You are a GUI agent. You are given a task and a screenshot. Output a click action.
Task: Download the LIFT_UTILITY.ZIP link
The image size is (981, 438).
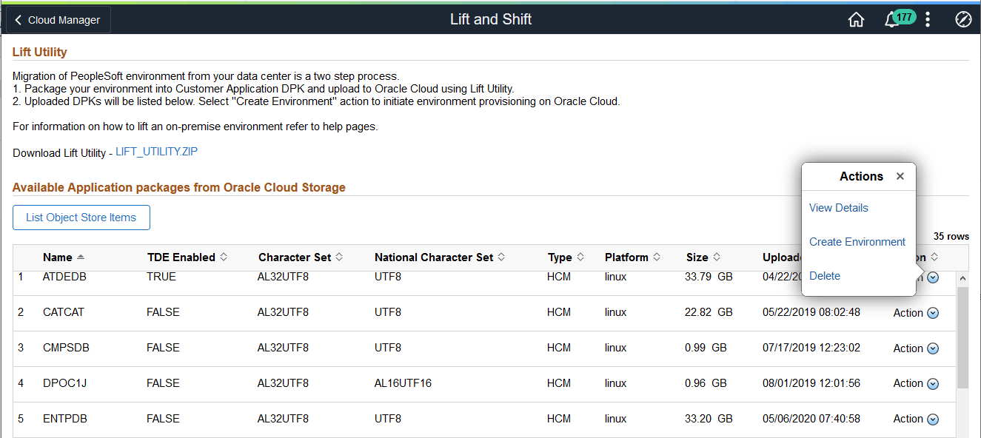[156, 152]
